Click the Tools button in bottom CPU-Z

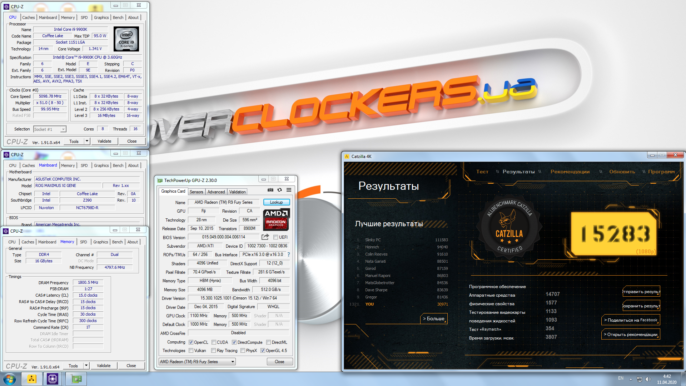pyautogui.click(x=73, y=366)
